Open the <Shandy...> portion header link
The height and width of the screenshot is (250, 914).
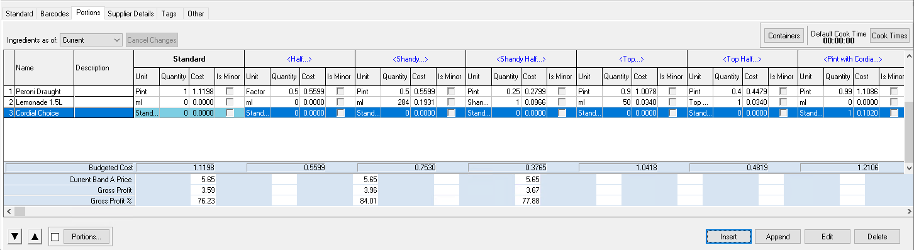[x=410, y=59]
